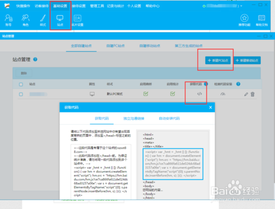Toggle the 启用商桥 green checkbox
Screen dimensions: 275x209
[x=146, y=94]
